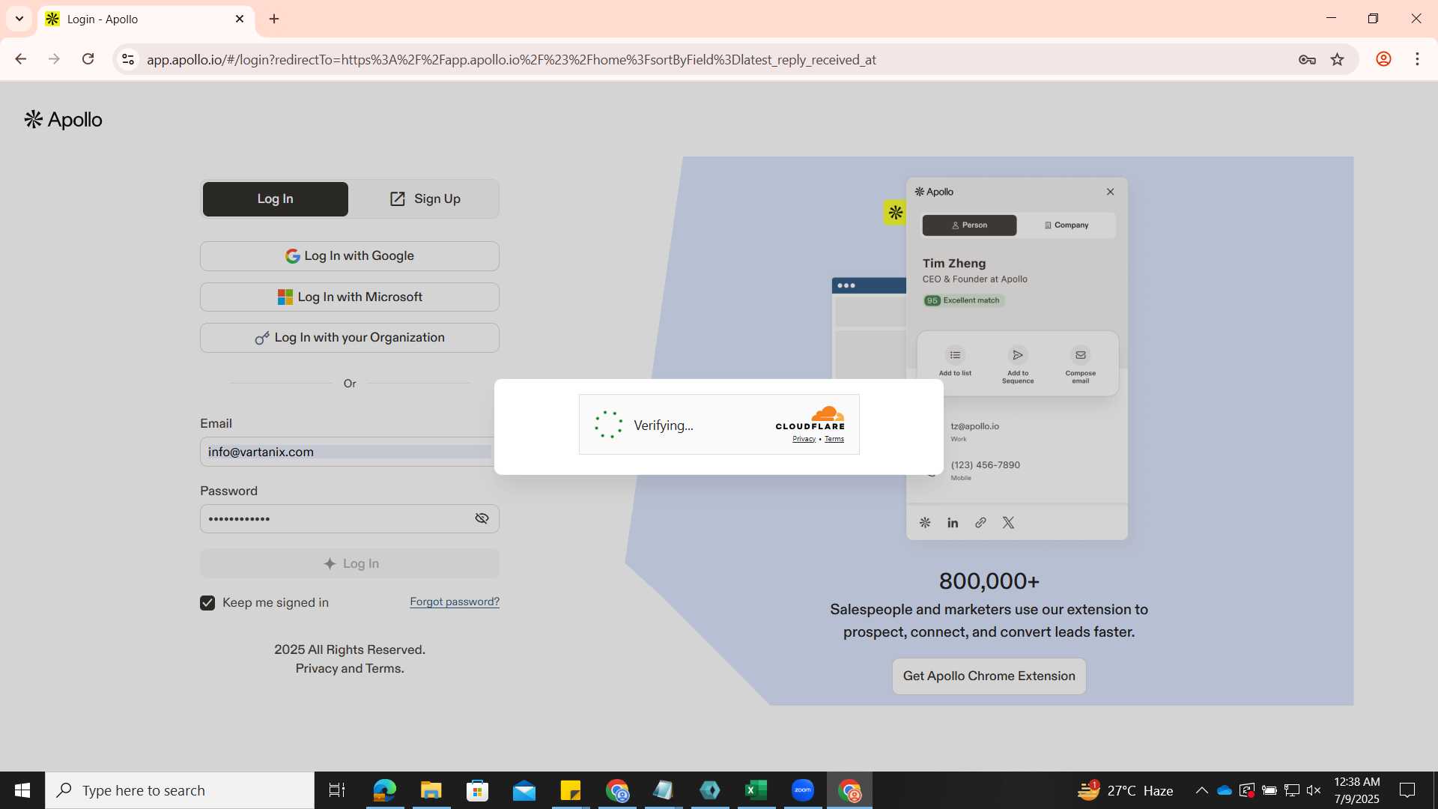Log in with Microsoft

point(349,297)
